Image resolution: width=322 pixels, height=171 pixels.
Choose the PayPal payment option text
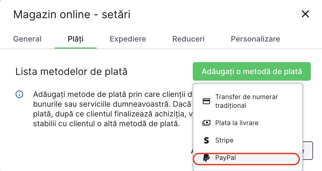[x=225, y=158]
